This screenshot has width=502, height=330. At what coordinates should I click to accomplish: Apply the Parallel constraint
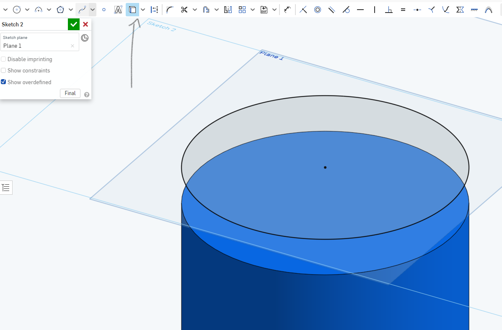[332, 10]
